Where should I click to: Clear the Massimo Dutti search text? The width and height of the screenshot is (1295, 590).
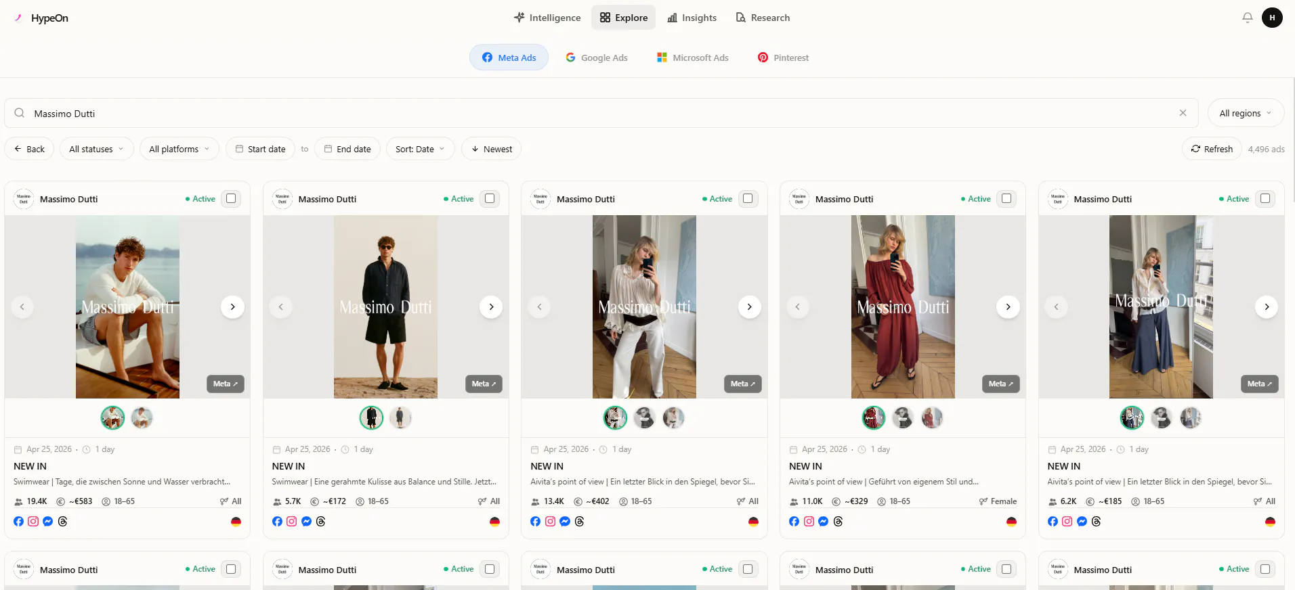tap(1183, 113)
